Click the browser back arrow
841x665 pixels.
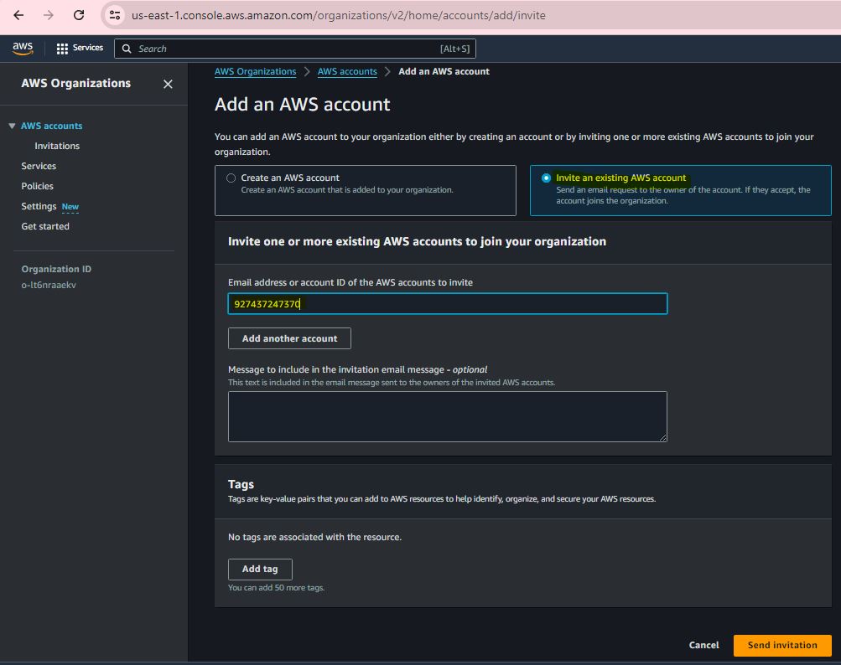[18, 15]
